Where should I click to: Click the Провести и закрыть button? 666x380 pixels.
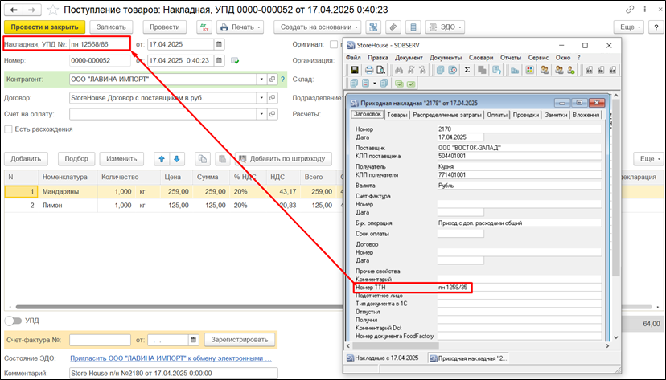[x=39, y=27]
